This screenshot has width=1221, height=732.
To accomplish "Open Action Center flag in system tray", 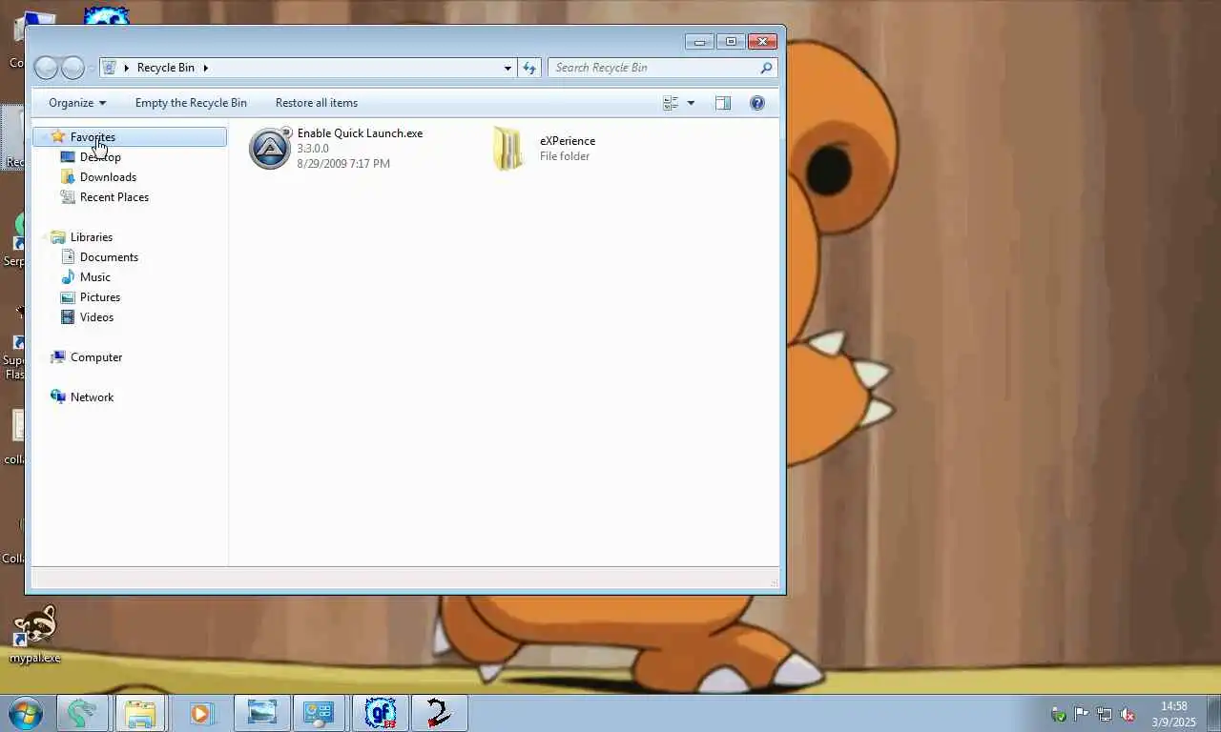I will point(1082,714).
